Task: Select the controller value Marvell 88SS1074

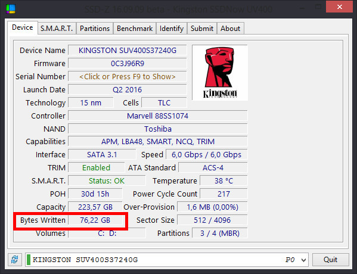Action: point(157,116)
